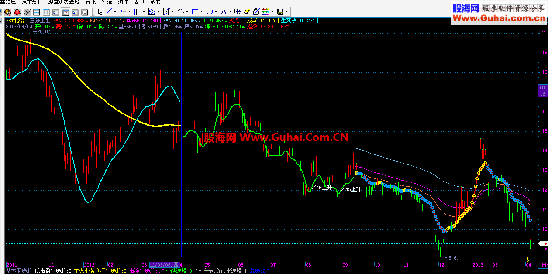This screenshot has width=548, height=274.
Task: Open the 技术分析 menu
Action: pyautogui.click(x=32, y=2)
